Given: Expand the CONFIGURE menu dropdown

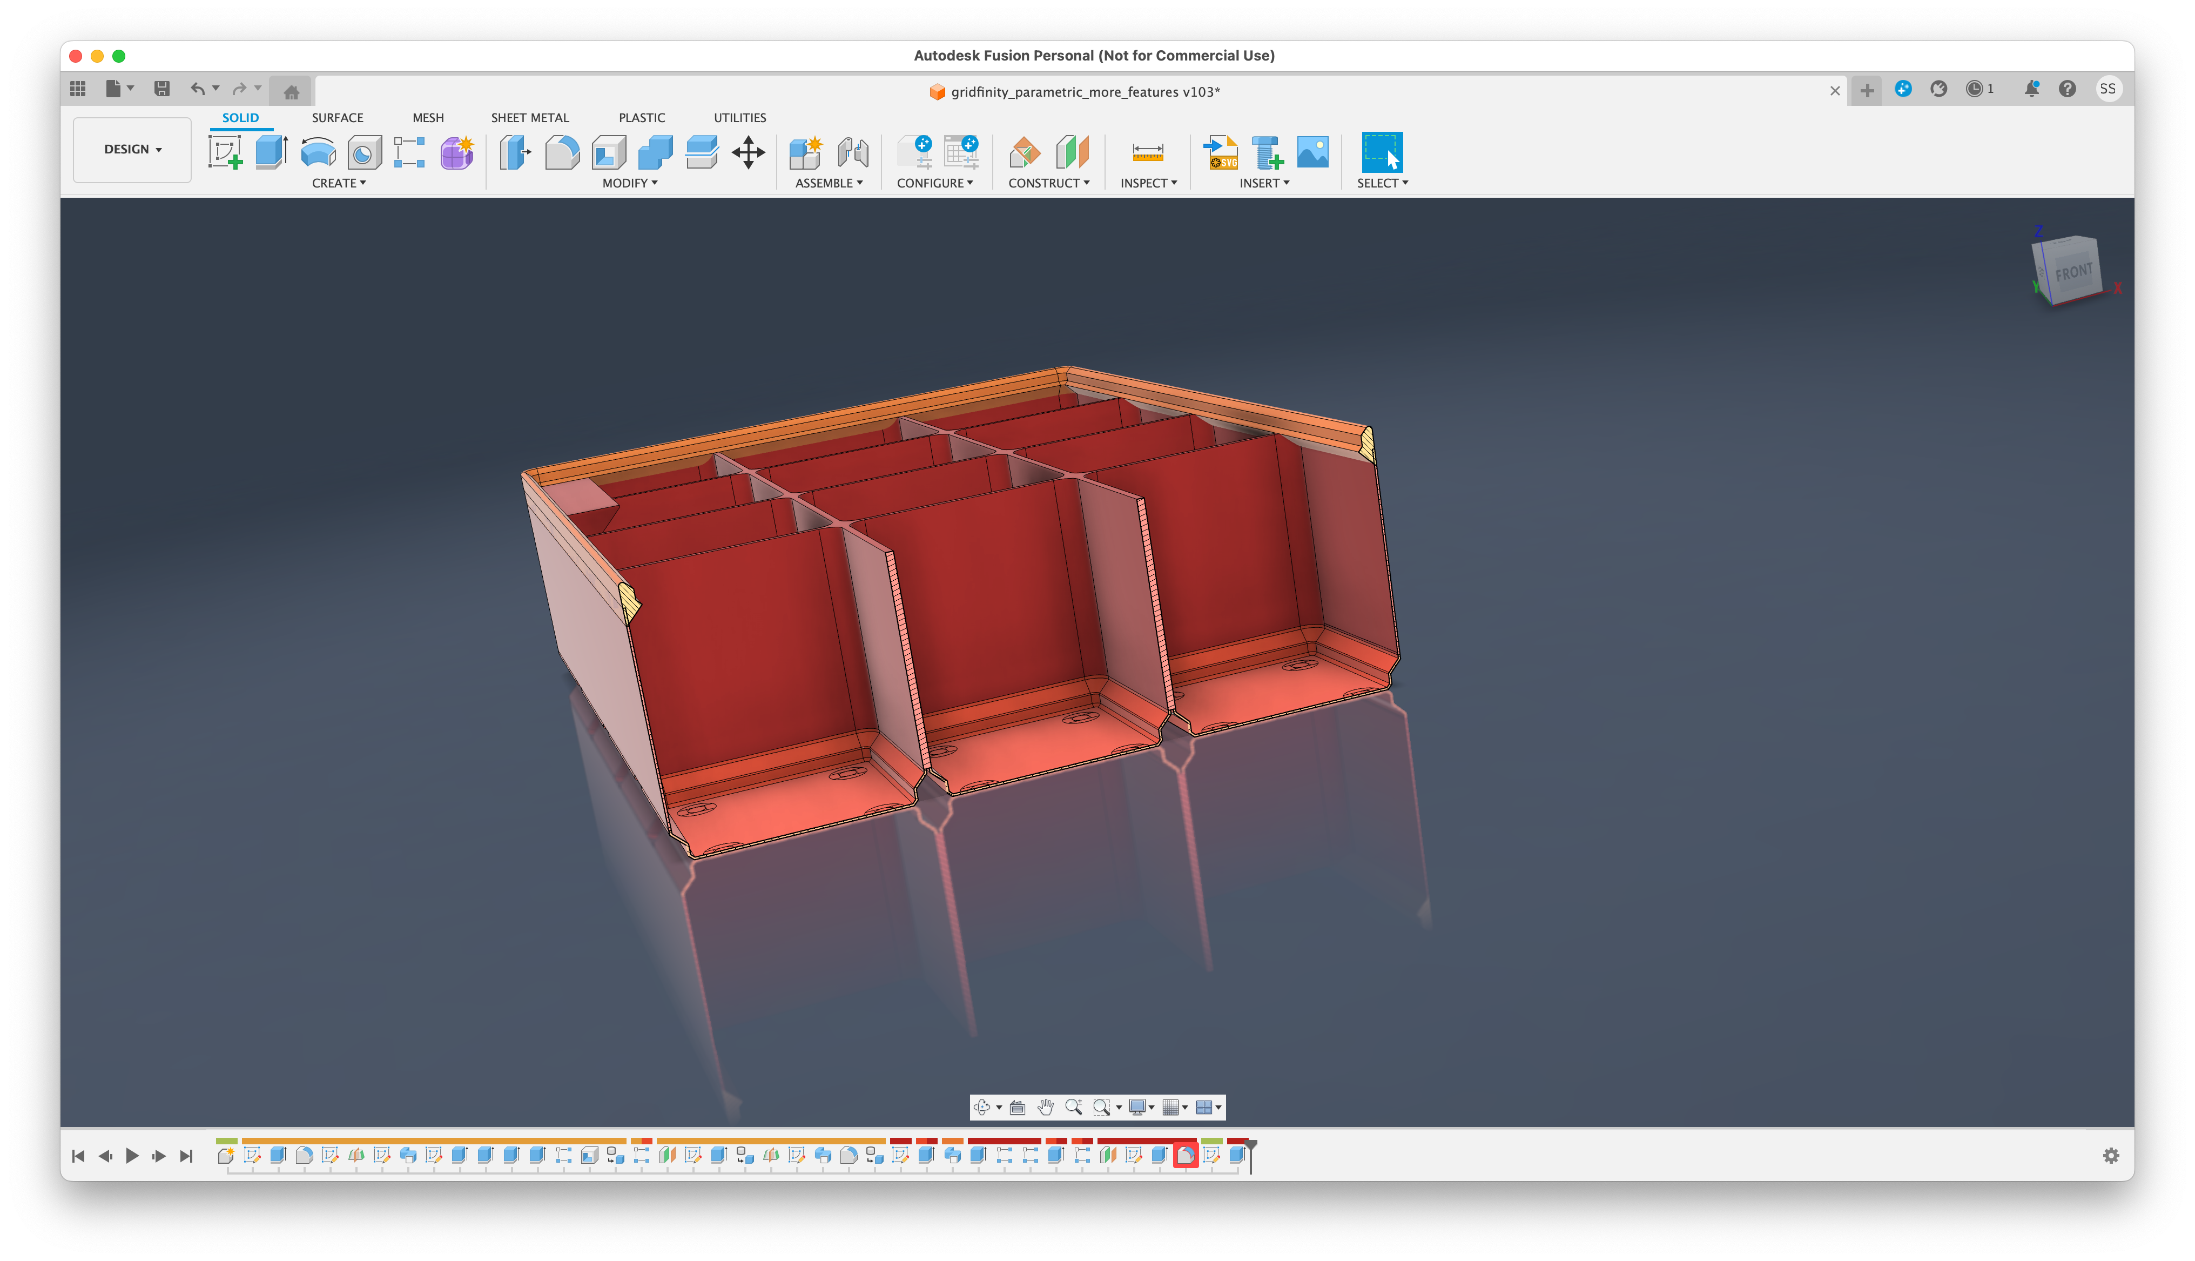Looking at the screenshot, I should tap(935, 183).
